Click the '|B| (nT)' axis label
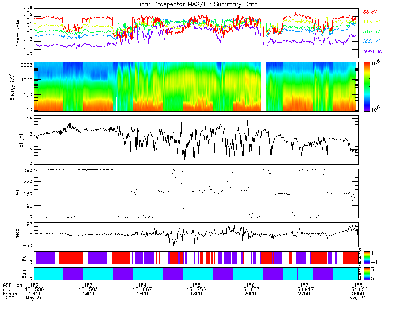398x310 pixels. (x=21, y=140)
